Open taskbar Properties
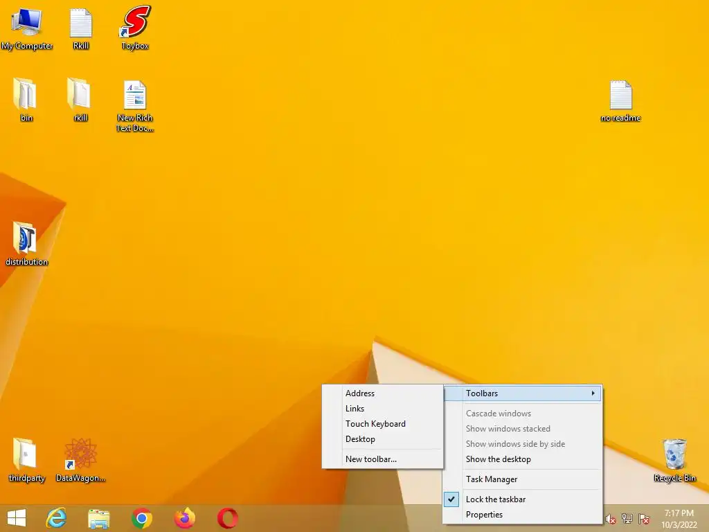The width and height of the screenshot is (709, 532). point(522,515)
